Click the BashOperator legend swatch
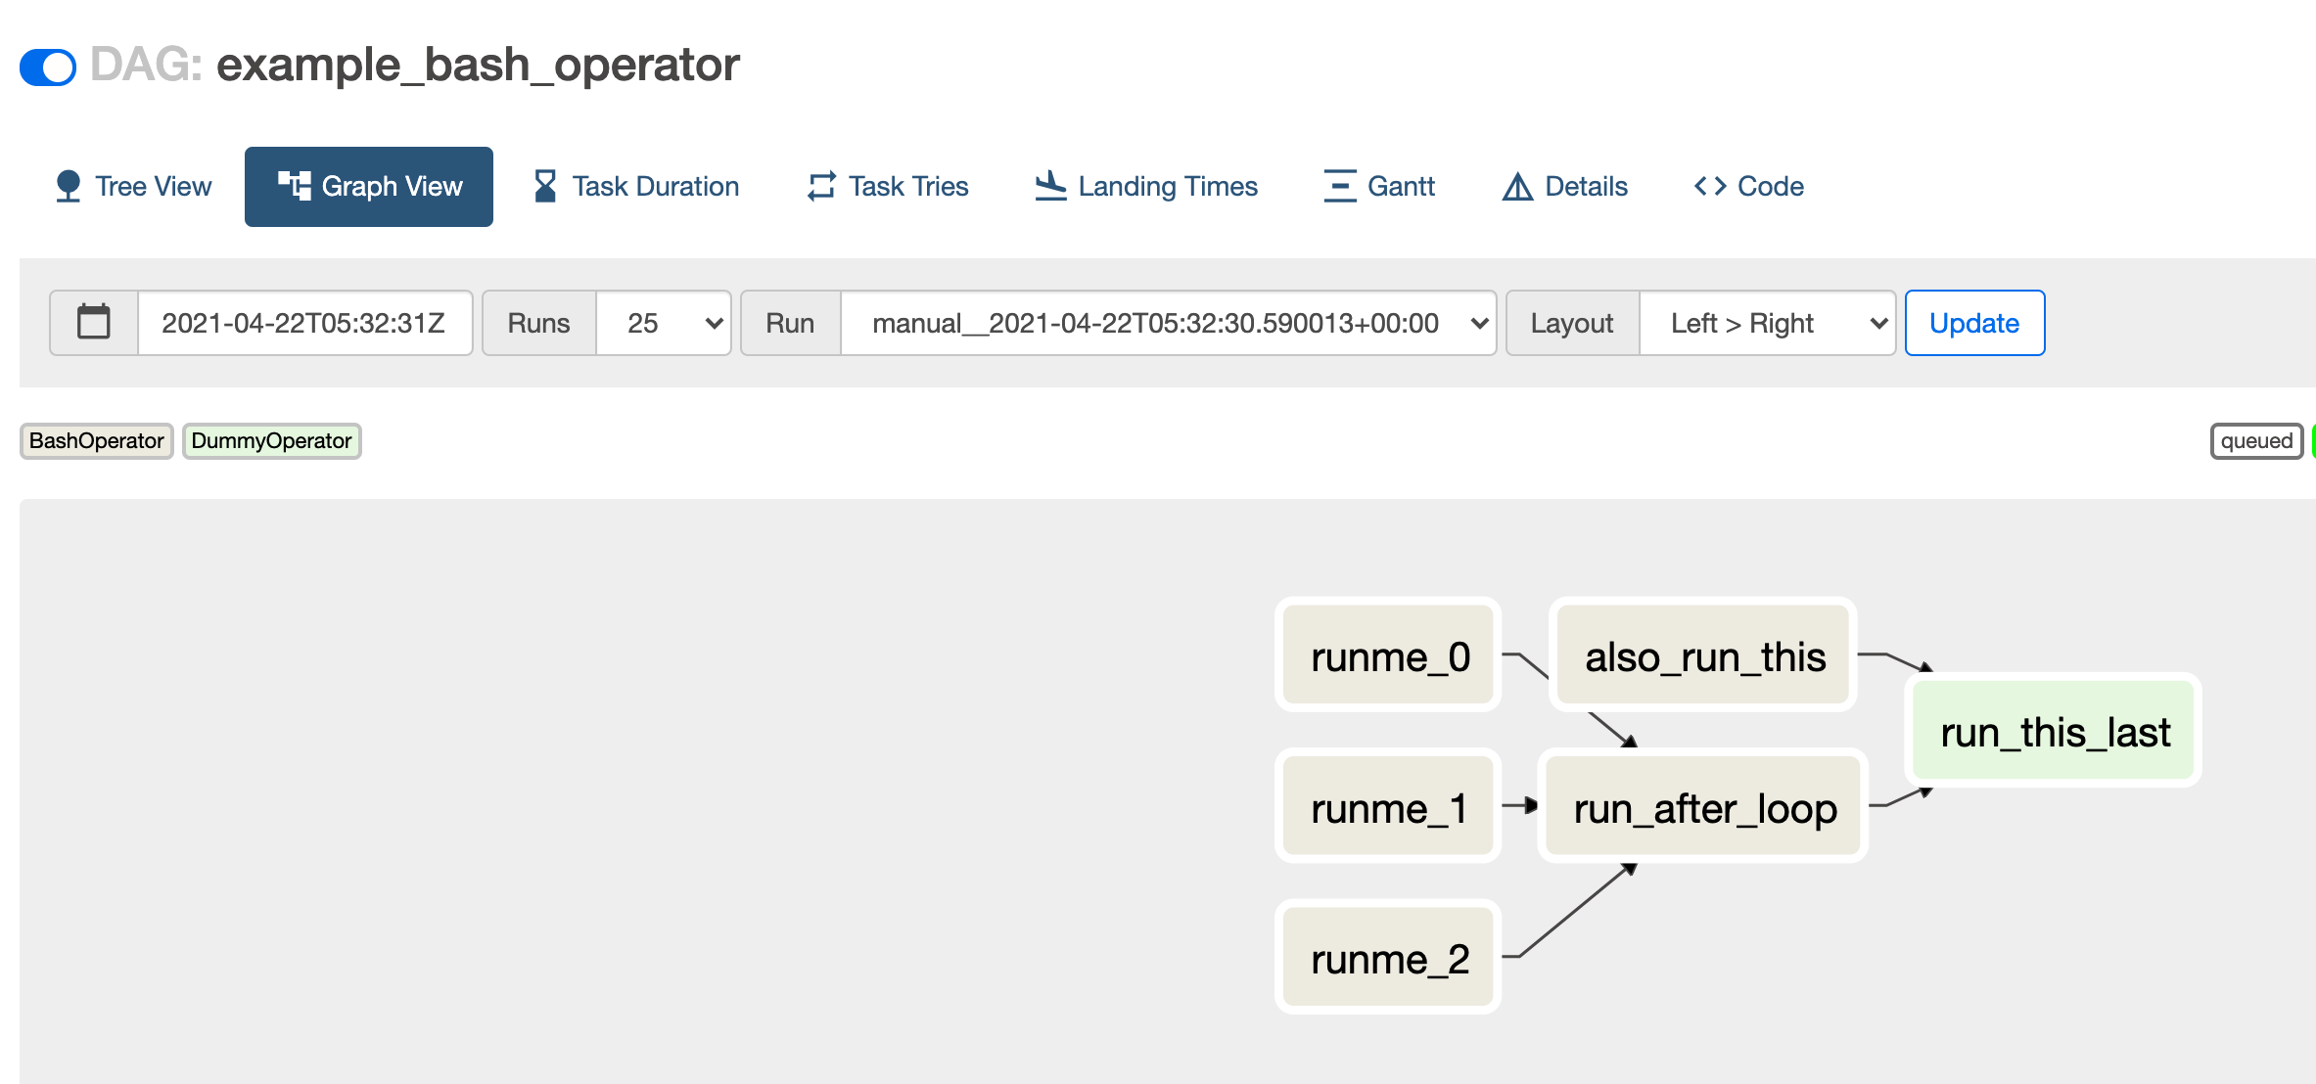Screen dimensions: 2316x1084 [x=97, y=441]
